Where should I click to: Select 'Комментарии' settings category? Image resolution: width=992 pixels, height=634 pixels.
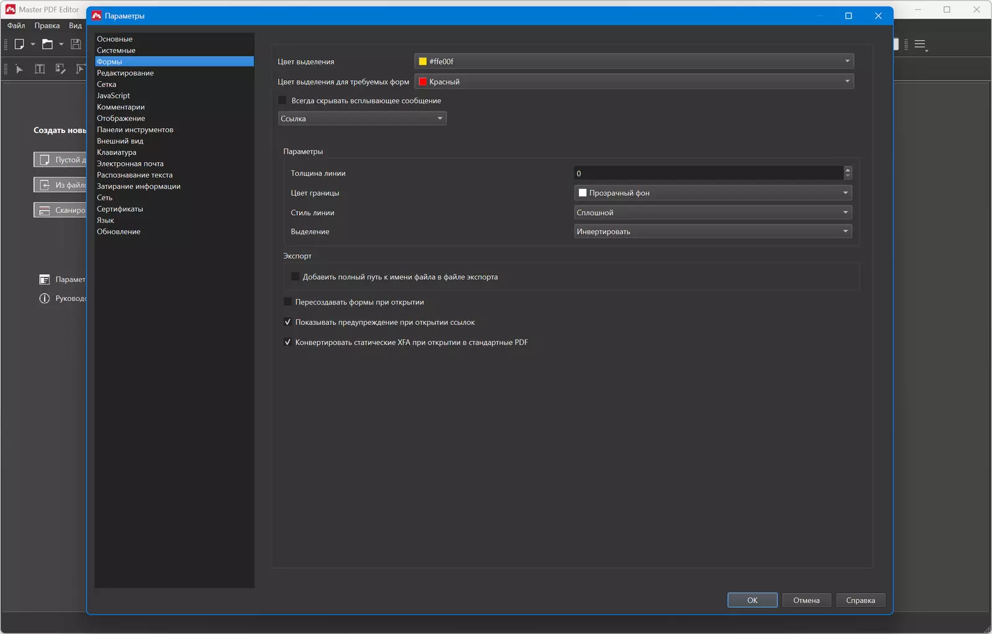point(174,107)
